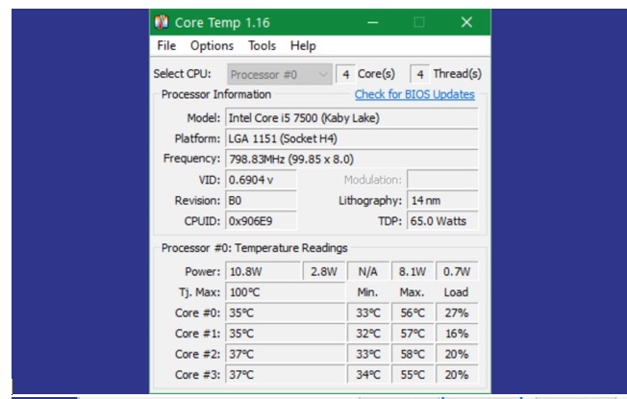The width and height of the screenshot is (627, 399).
Task: Click the Core #3 load value 20%
Action: click(457, 375)
